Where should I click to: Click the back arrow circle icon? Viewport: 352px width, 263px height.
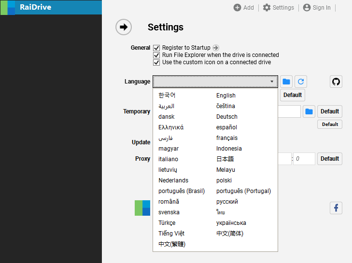pos(124,27)
